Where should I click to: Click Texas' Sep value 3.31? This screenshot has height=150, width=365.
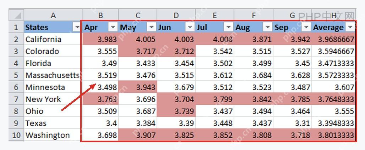coord(292,123)
